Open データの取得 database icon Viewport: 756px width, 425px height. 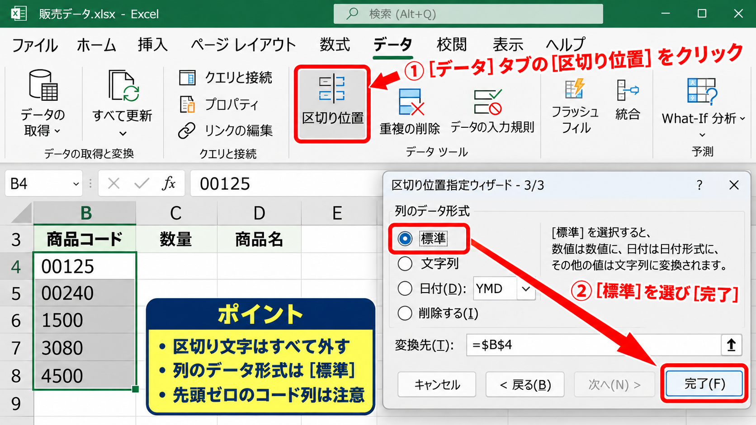(43, 85)
